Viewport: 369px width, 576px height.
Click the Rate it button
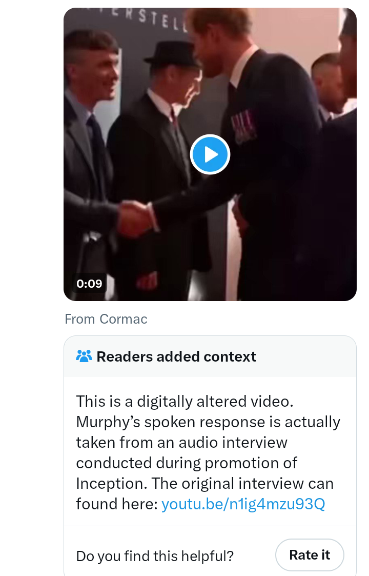(310, 554)
